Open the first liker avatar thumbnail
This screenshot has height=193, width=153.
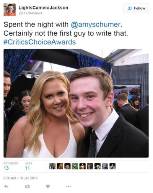[52, 166]
